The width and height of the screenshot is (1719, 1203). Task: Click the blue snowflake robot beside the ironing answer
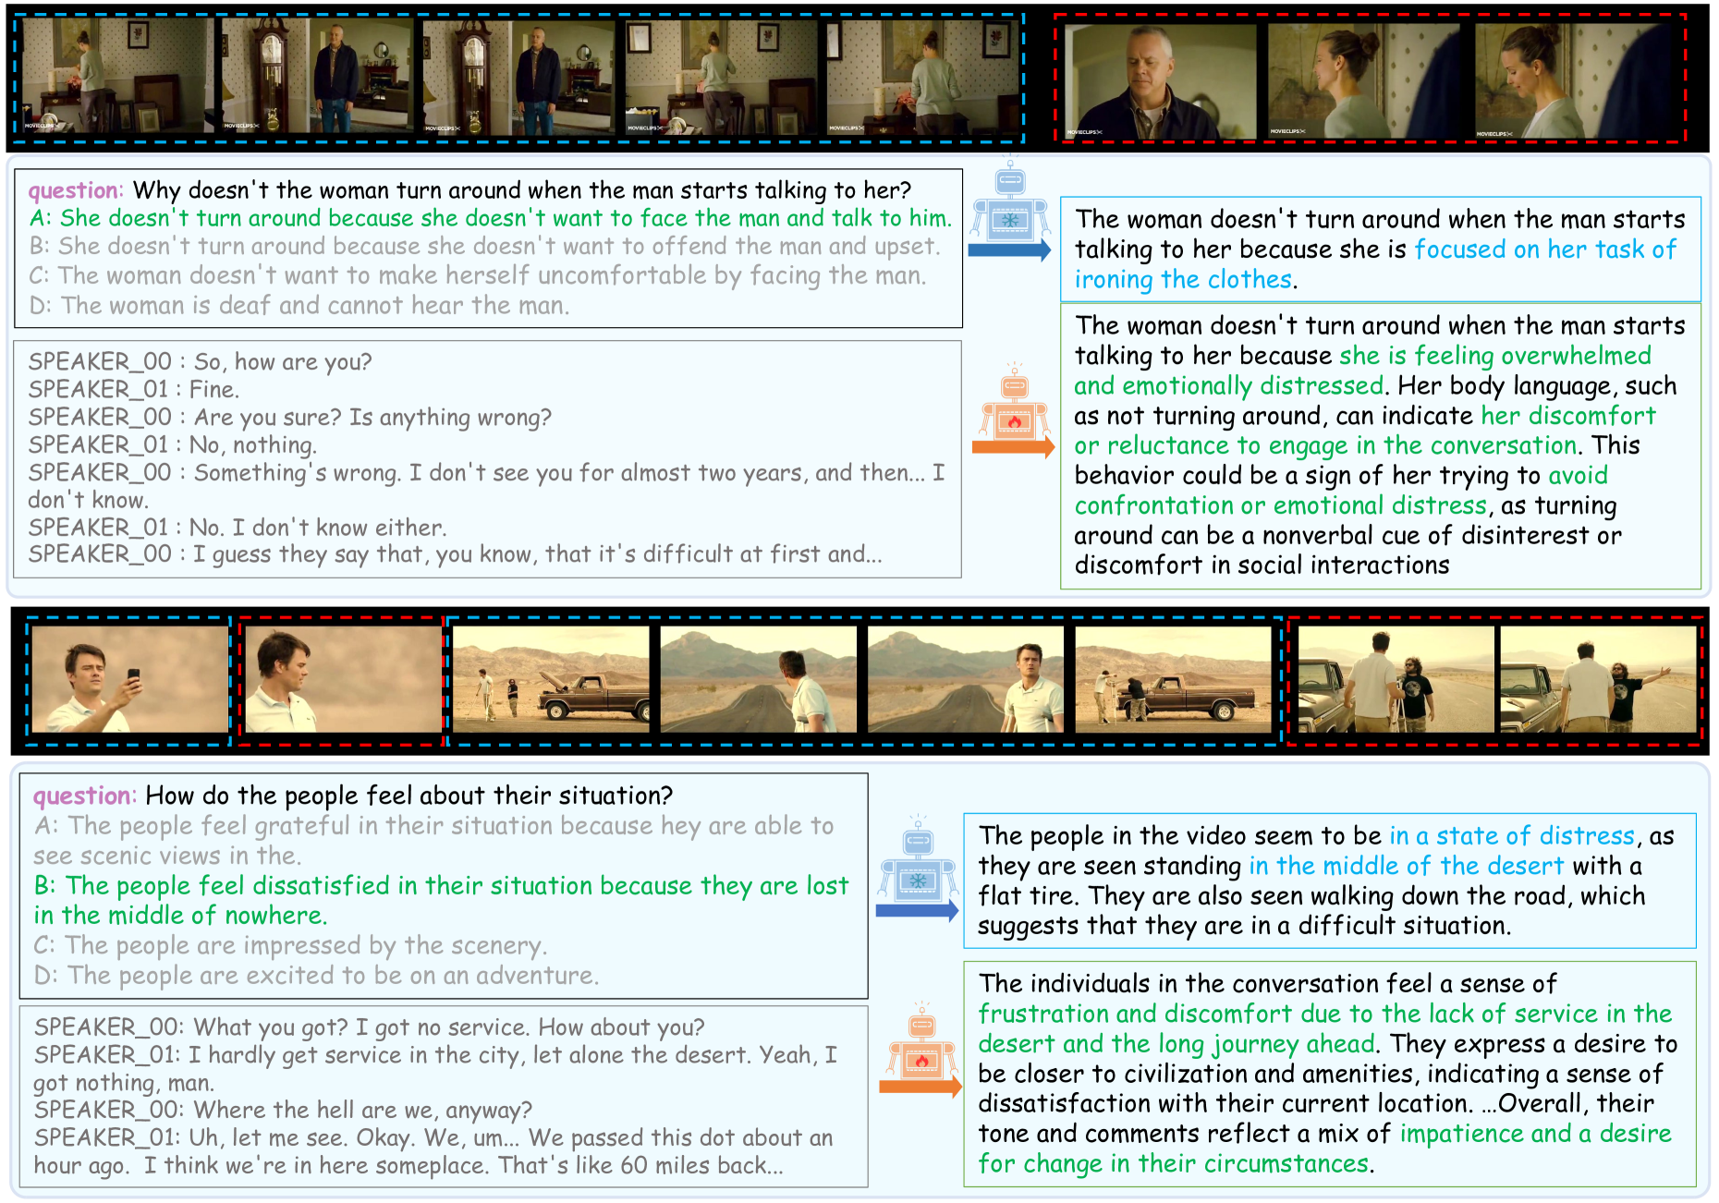[1010, 200]
